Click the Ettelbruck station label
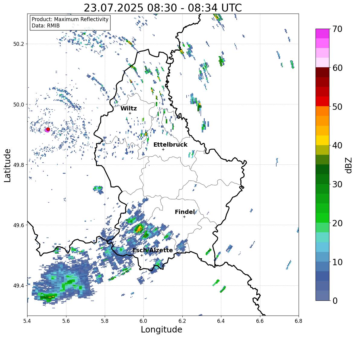 170,145
